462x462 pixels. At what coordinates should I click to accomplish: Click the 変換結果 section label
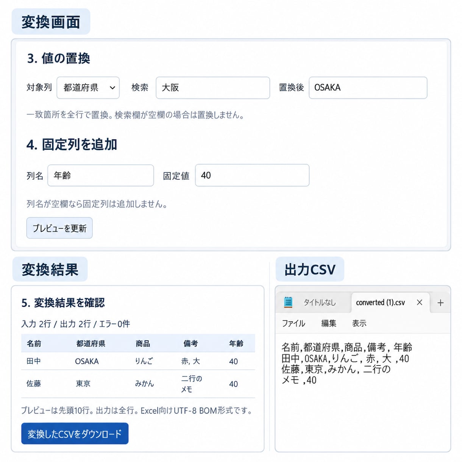[x=50, y=270]
